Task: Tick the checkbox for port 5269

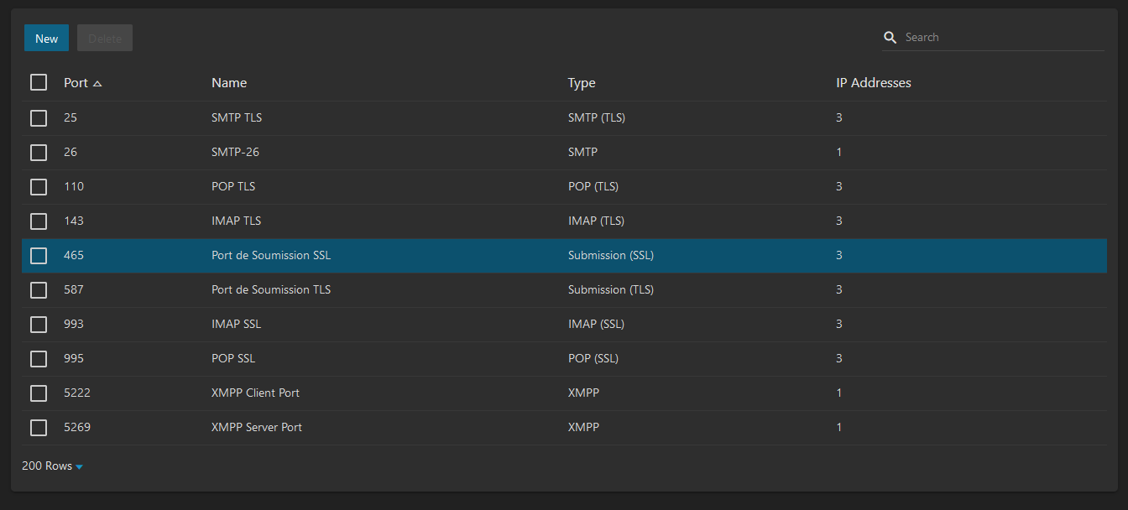Action: (39, 428)
